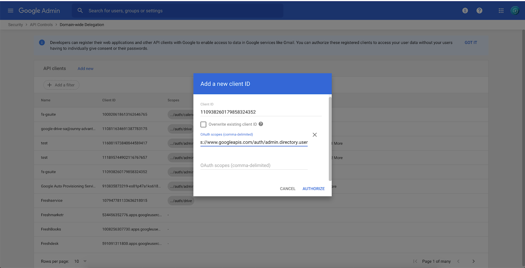Click client ID 107947781133636218015
The width and height of the screenshot is (525, 268).
[x=125, y=200]
